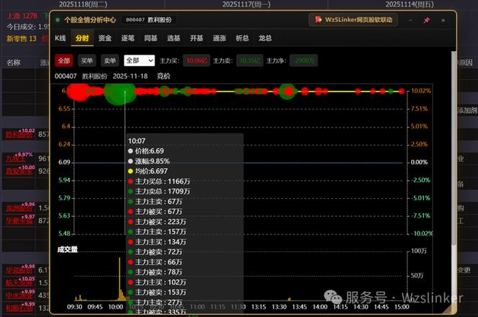Screen dimensions: 478x317
Task: Click the 000407 胜利股份 stock tag
Action: tap(149, 20)
